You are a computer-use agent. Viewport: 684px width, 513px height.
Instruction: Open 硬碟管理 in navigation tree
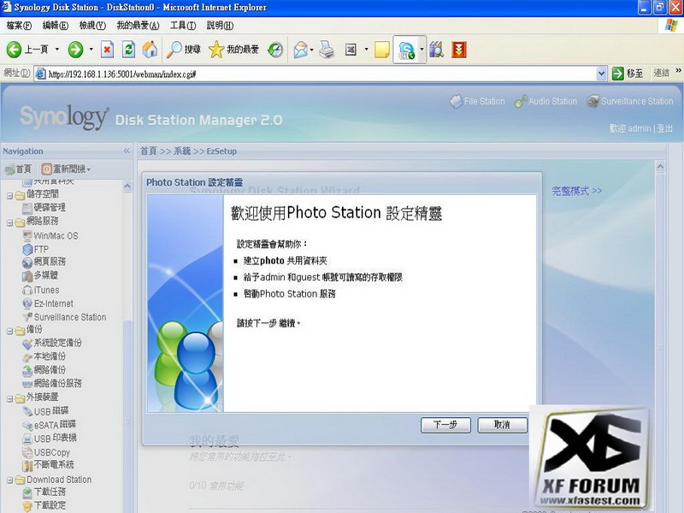pos(44,208)
